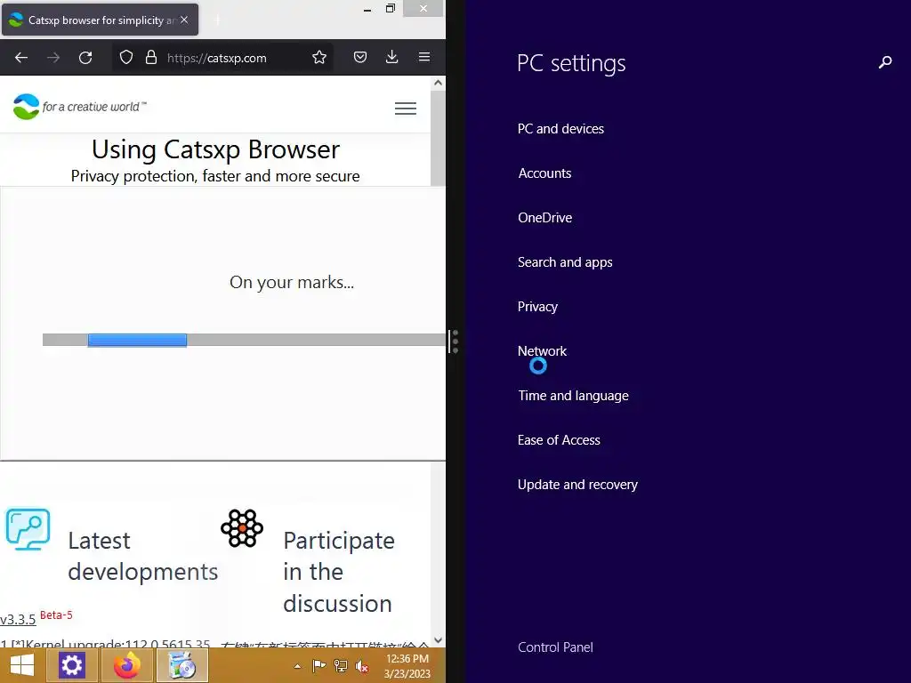911x683 pixels.
Task: Click the webpage scrollbar down arrow
Action: coord(438,640)
